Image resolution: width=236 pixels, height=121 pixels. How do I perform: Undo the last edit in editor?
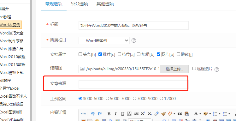93,114
